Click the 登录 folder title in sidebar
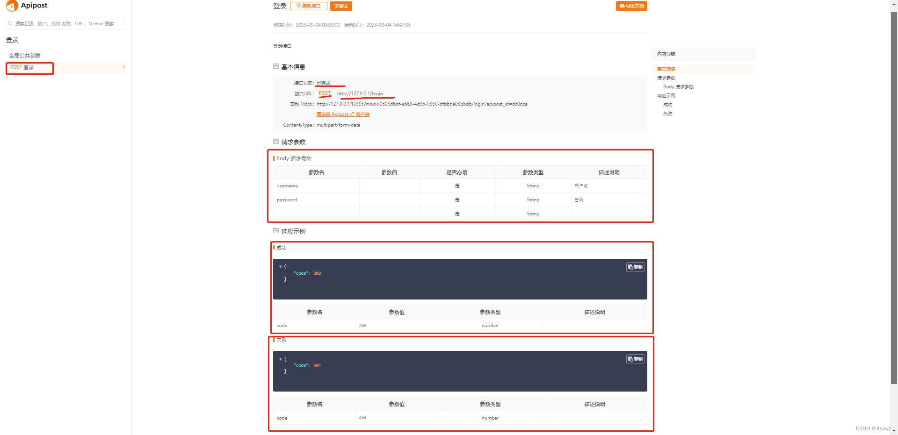The image size is (898, 435). pos(12,40)
